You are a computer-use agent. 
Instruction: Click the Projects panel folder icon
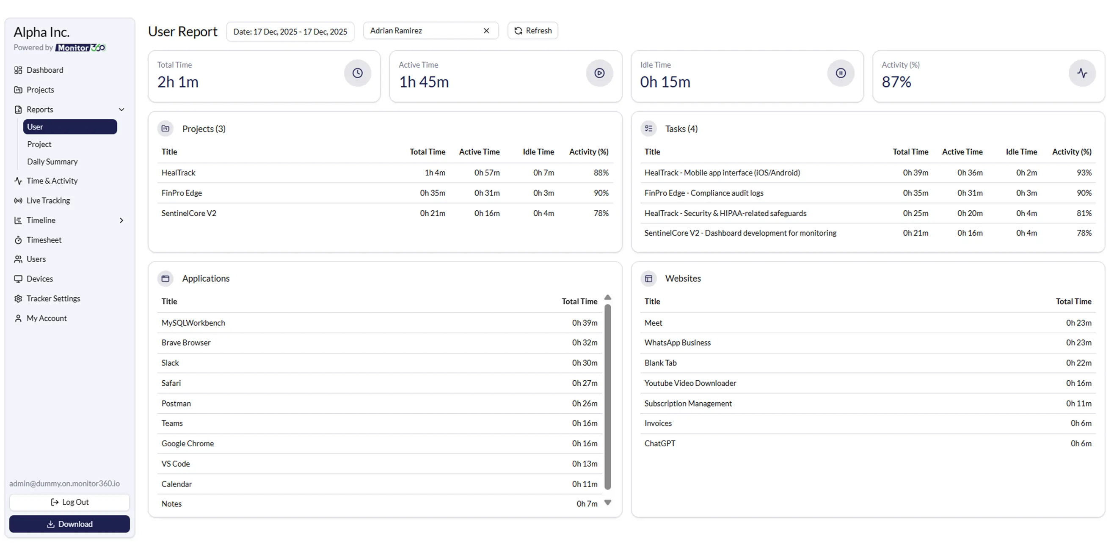click(x=165, y=128)
